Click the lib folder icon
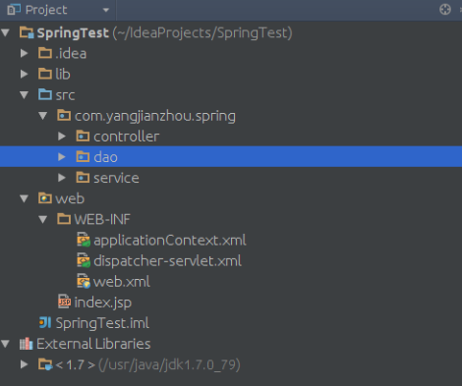 (45, 74)
